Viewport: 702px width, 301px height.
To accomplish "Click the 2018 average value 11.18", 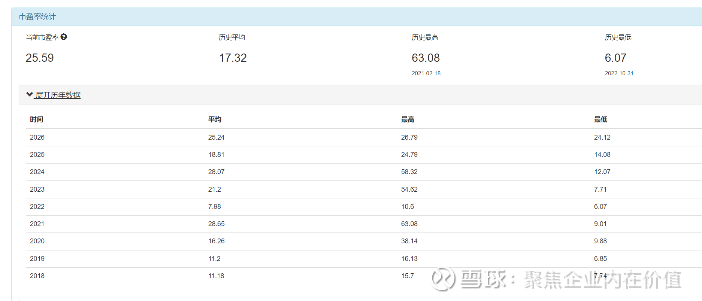I will coord(216,276).
